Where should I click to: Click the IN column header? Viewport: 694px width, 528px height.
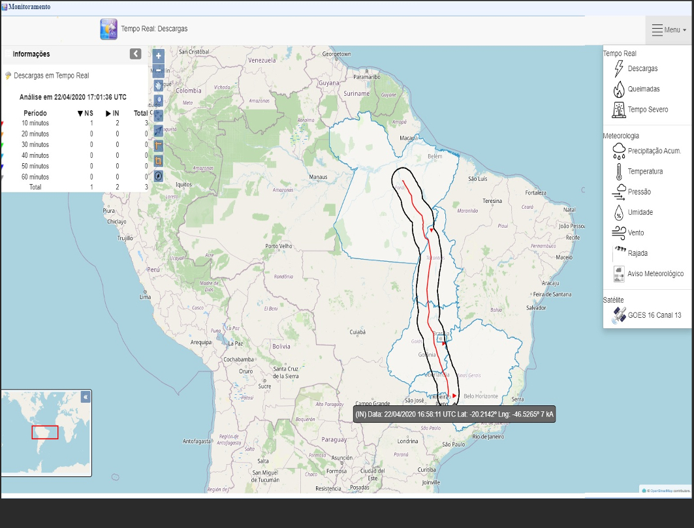[x=112, y=114]
